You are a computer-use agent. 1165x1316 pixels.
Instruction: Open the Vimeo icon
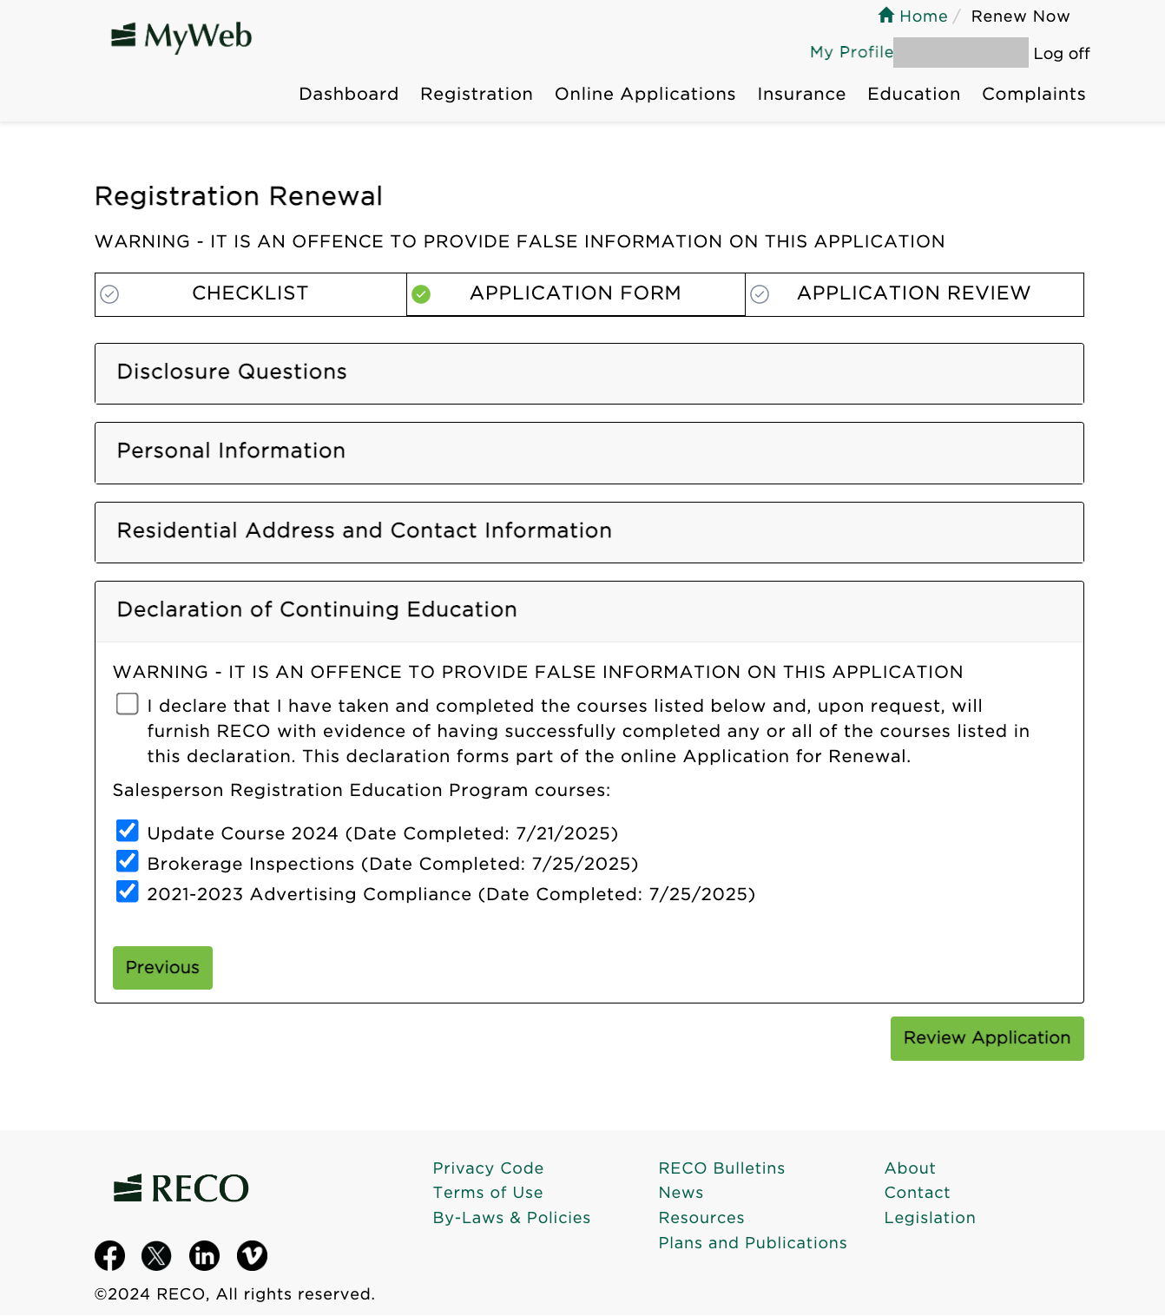pyautogui.click(x=252, y=1255)
